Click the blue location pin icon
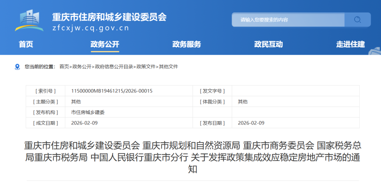381x187 pixels. [17, 67]
